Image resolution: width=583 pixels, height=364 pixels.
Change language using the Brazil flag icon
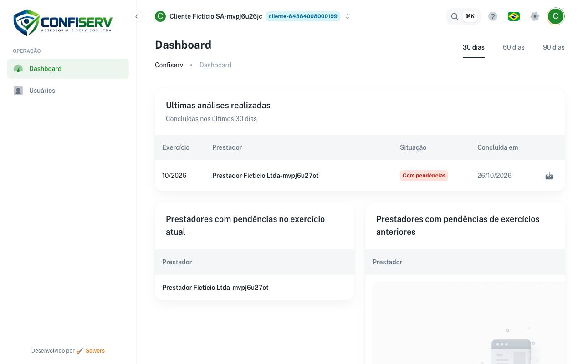(514, 16)
